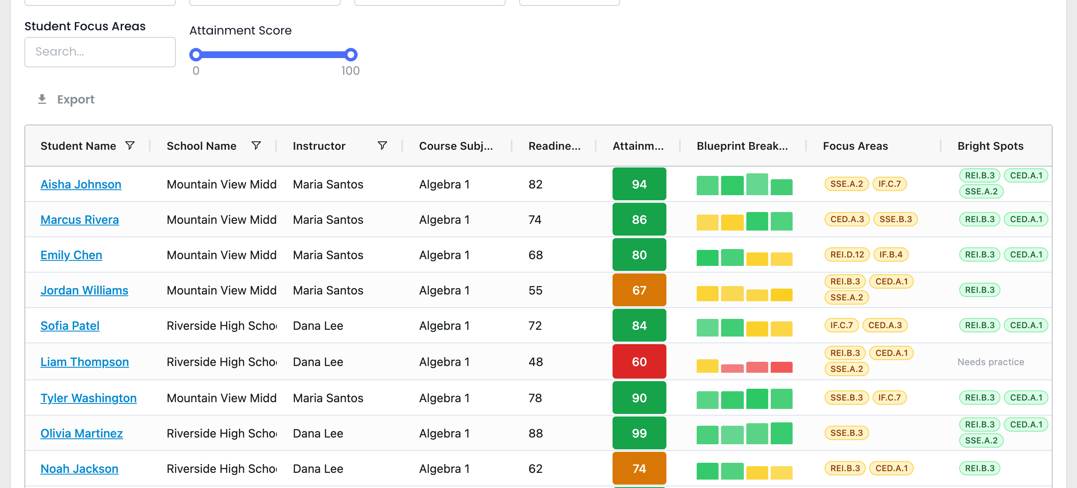Click the Attainment Score slider's minimum handle

pyautogui.click(x=196, y=55)
